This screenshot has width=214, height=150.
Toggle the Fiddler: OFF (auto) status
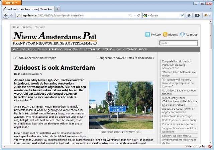pyautogui.click(x=195, y=146)
